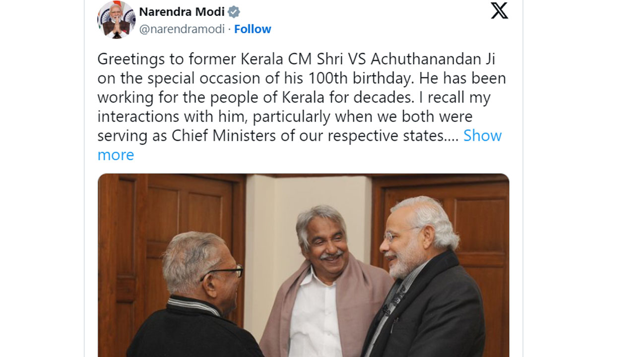Open Narendra Modi's profile avatar
The image size is (635, 357).
pyautogui.click(x=116, y=20)
